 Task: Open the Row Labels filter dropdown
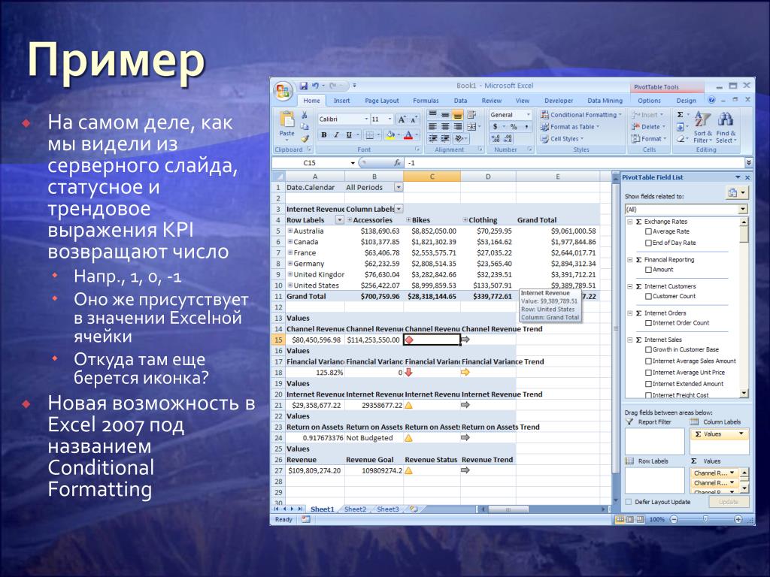click(339, 220)
